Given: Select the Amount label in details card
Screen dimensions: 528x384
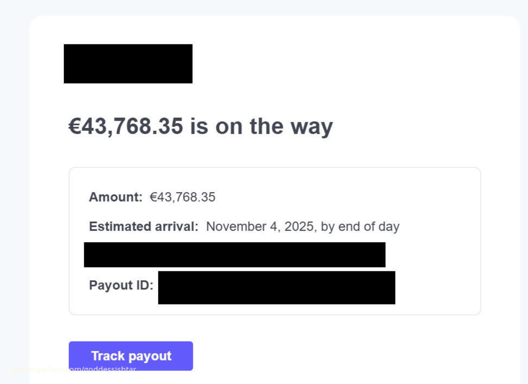Looking at the screenshot, I should (116, 197).
